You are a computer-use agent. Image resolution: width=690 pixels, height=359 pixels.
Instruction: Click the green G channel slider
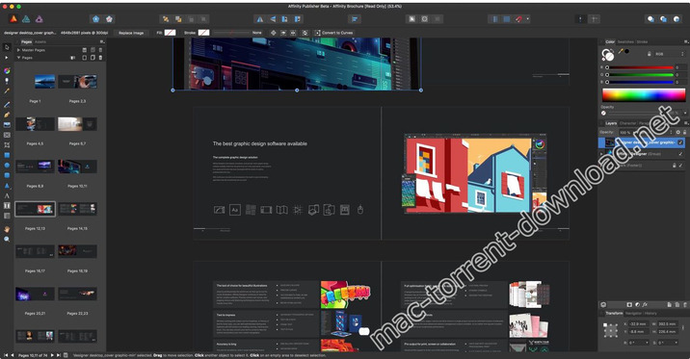tap(640, 75)
